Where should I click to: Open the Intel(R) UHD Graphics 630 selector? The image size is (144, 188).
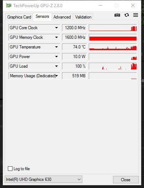43,179
